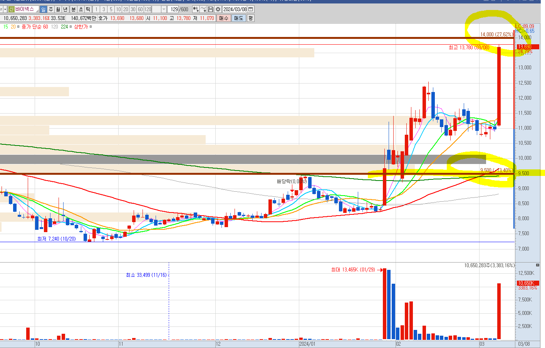Viewport: 545px width, 348px height.
Task: Click the 9,500 horizontal line label
Action: (x=496, y=170)
